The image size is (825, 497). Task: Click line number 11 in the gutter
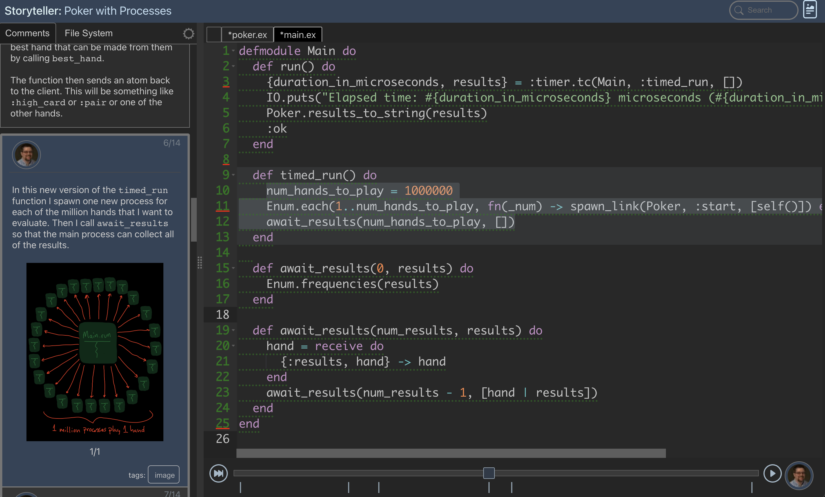point(223,206)
